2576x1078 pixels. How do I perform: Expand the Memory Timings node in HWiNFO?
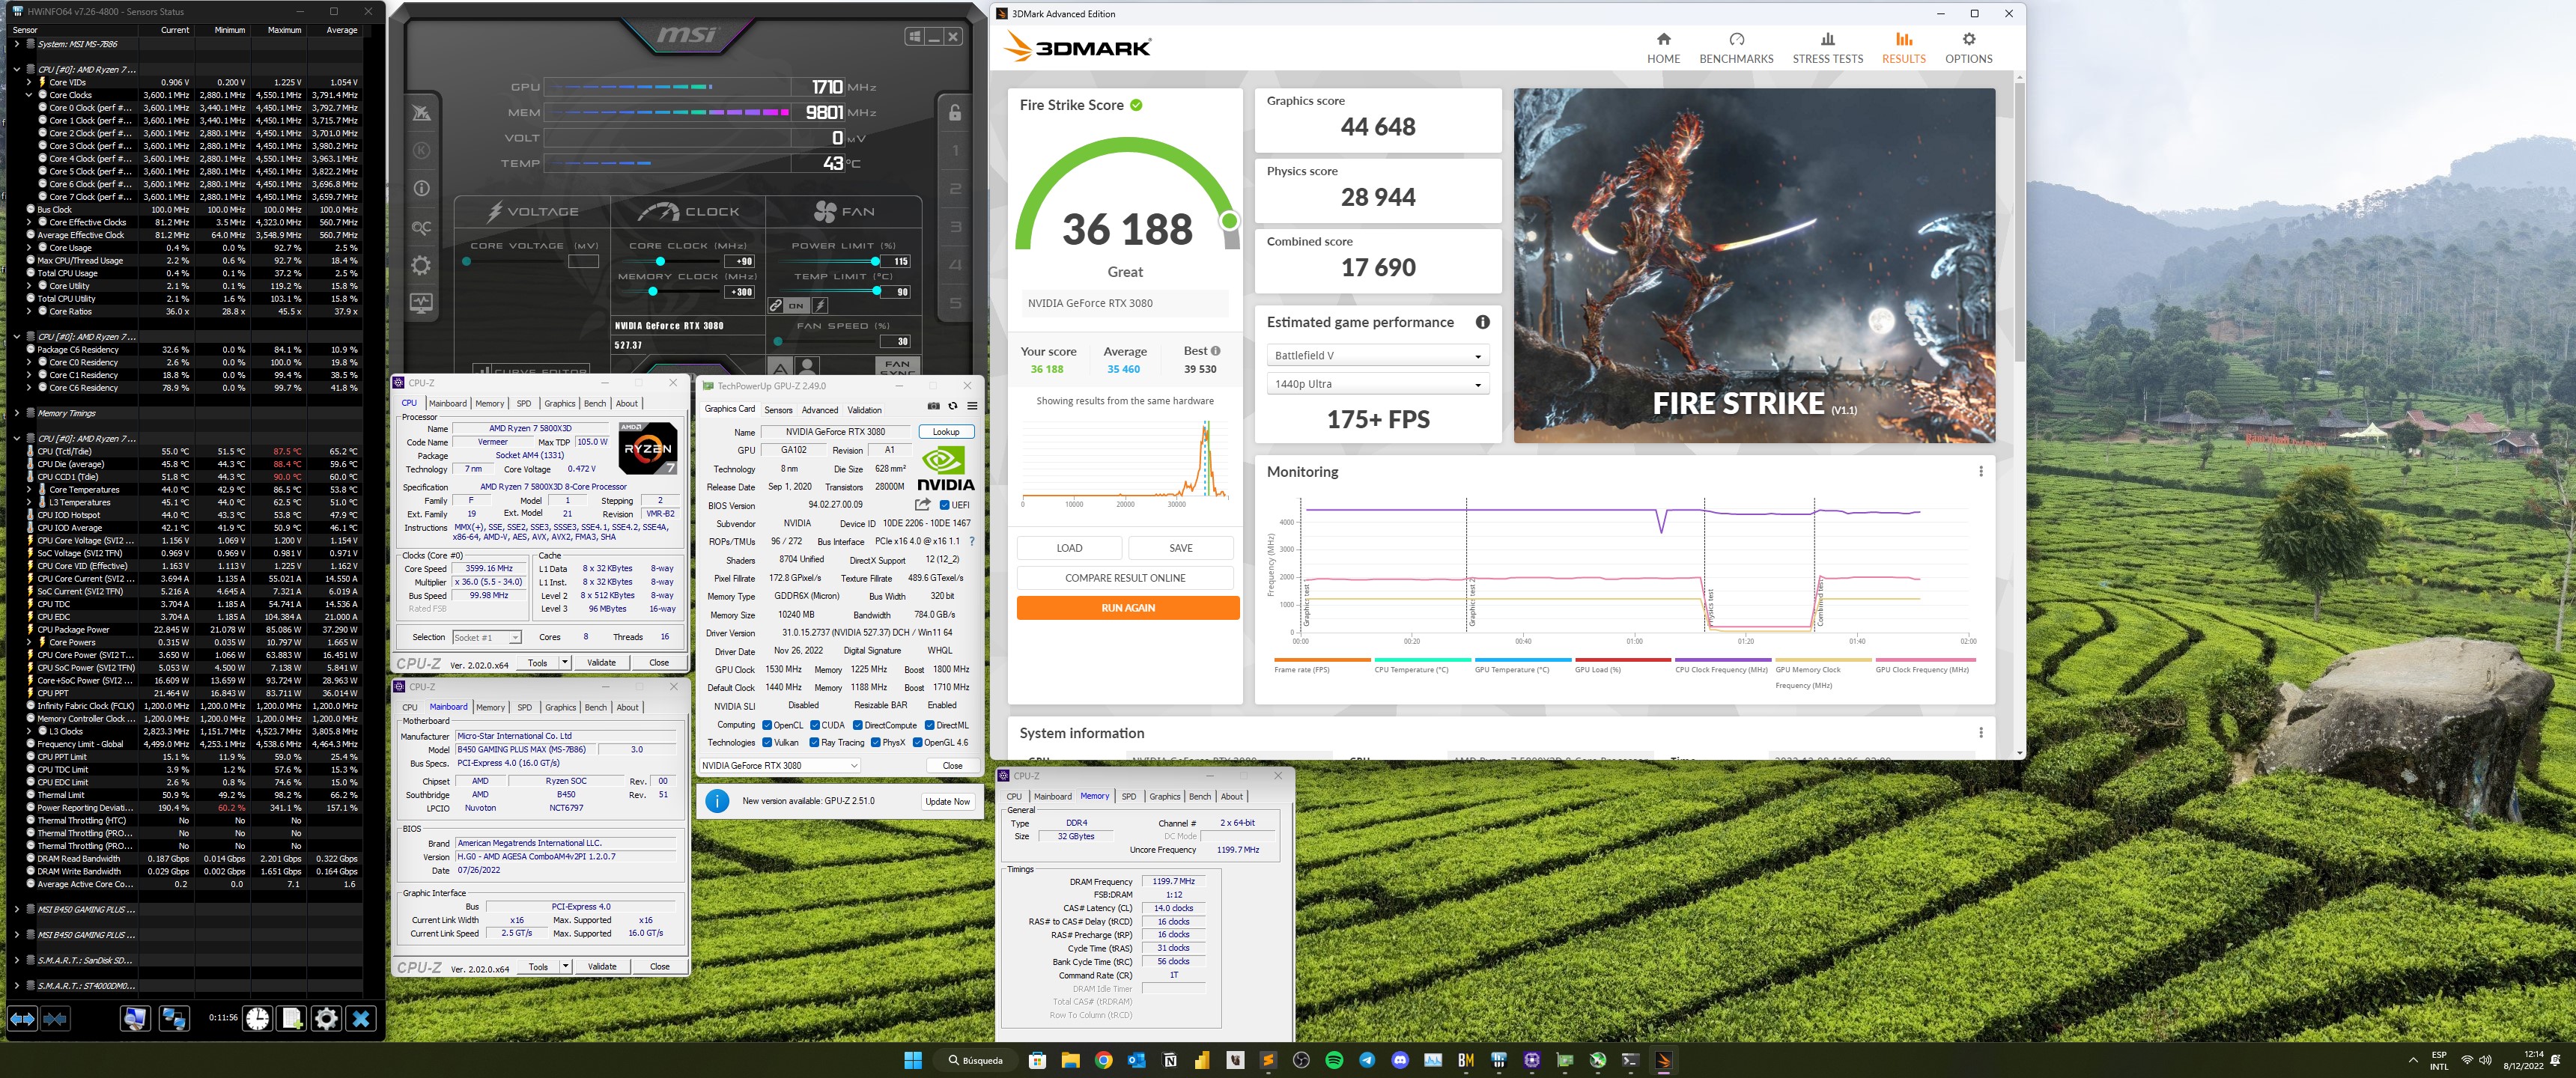point(17,413)
